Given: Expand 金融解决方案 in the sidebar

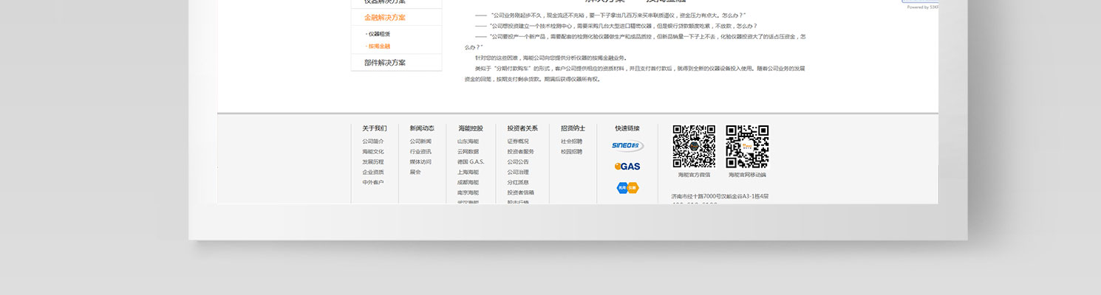Looking at the screenshot, I should pyautogui.click(x=384, y=18).
